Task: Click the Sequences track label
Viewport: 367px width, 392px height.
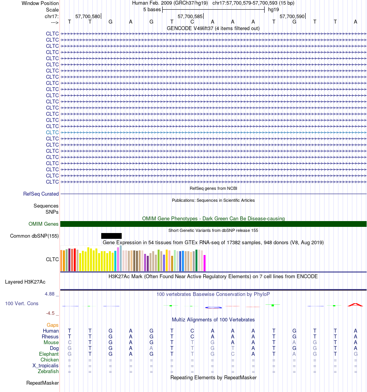Action: tap(46, 206)
